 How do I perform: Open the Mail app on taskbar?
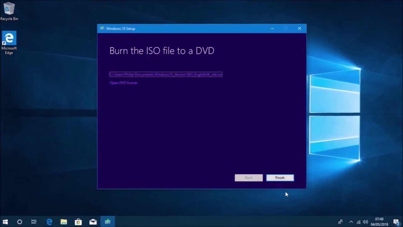click(x=93, y=222)
